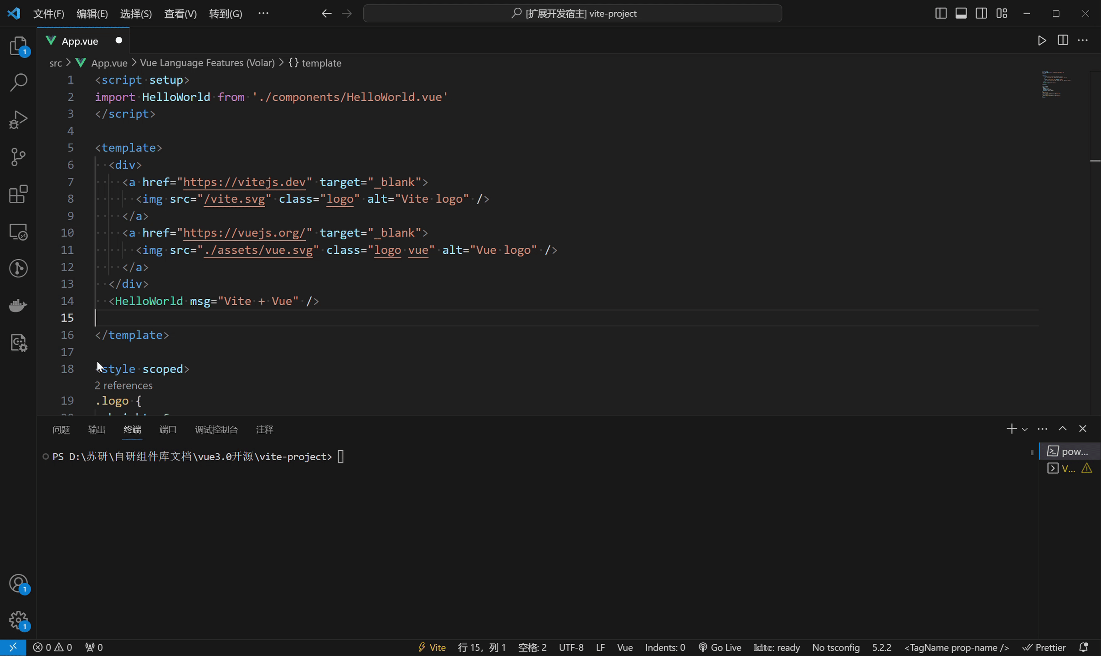Open the Git Graph activity icon

pyautogui.click(x=18, y=268)
